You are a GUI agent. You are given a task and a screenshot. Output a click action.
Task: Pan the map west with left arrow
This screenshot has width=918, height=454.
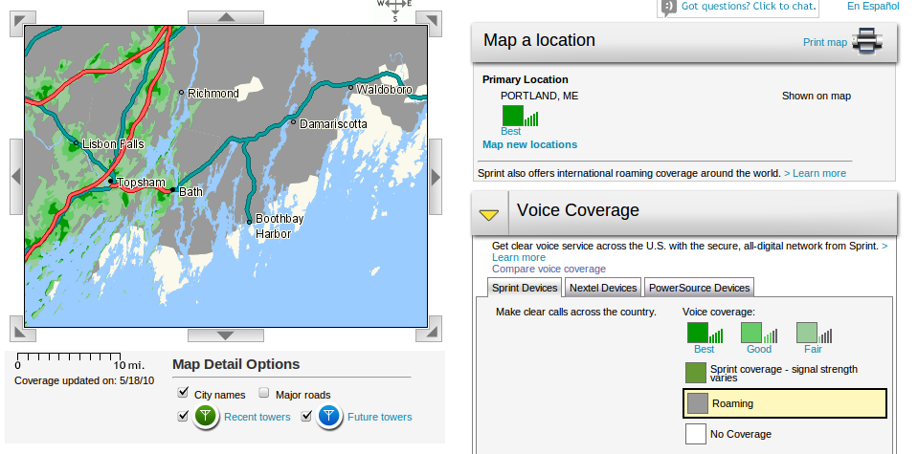pyautogui.click(x=16, y=176)
